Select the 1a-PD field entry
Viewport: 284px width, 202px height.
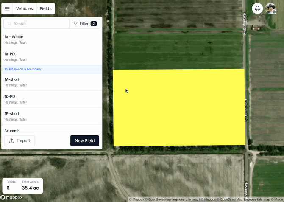pyautogui.click(x=52, y=56)
